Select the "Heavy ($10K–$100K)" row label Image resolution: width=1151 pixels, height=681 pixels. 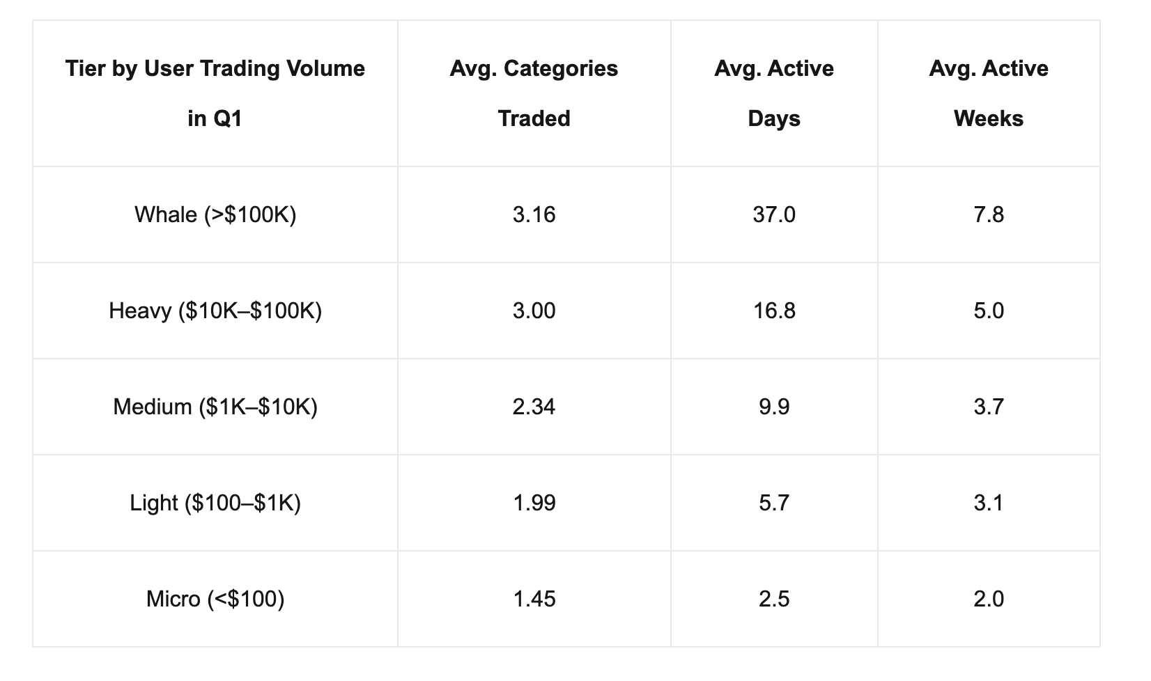215,311
